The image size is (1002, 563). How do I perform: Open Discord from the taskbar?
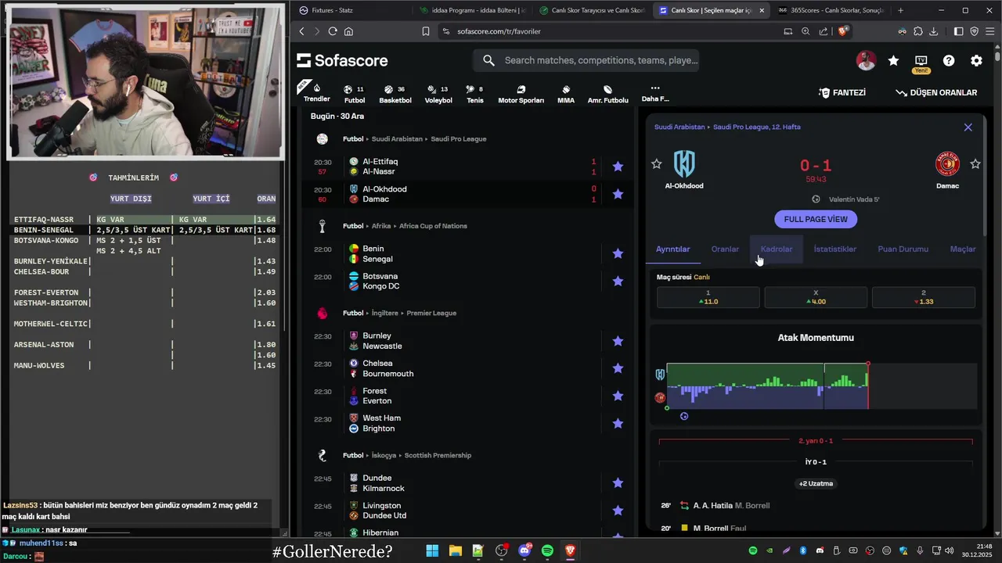[x=524, y=550]
